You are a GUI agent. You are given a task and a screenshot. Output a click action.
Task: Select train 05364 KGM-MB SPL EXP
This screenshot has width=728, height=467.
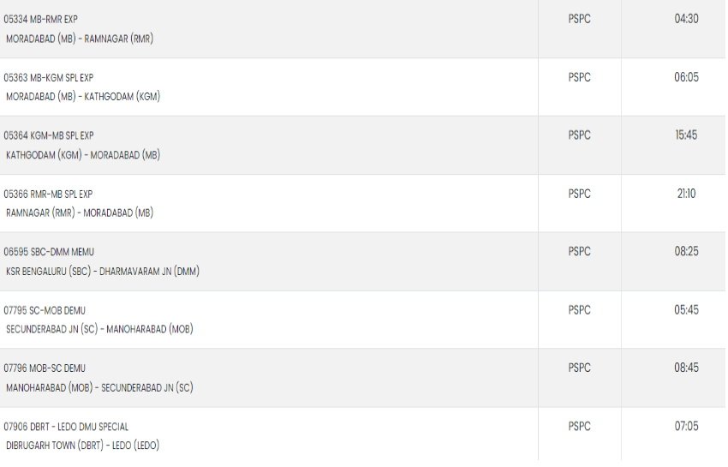pos(48,135)
